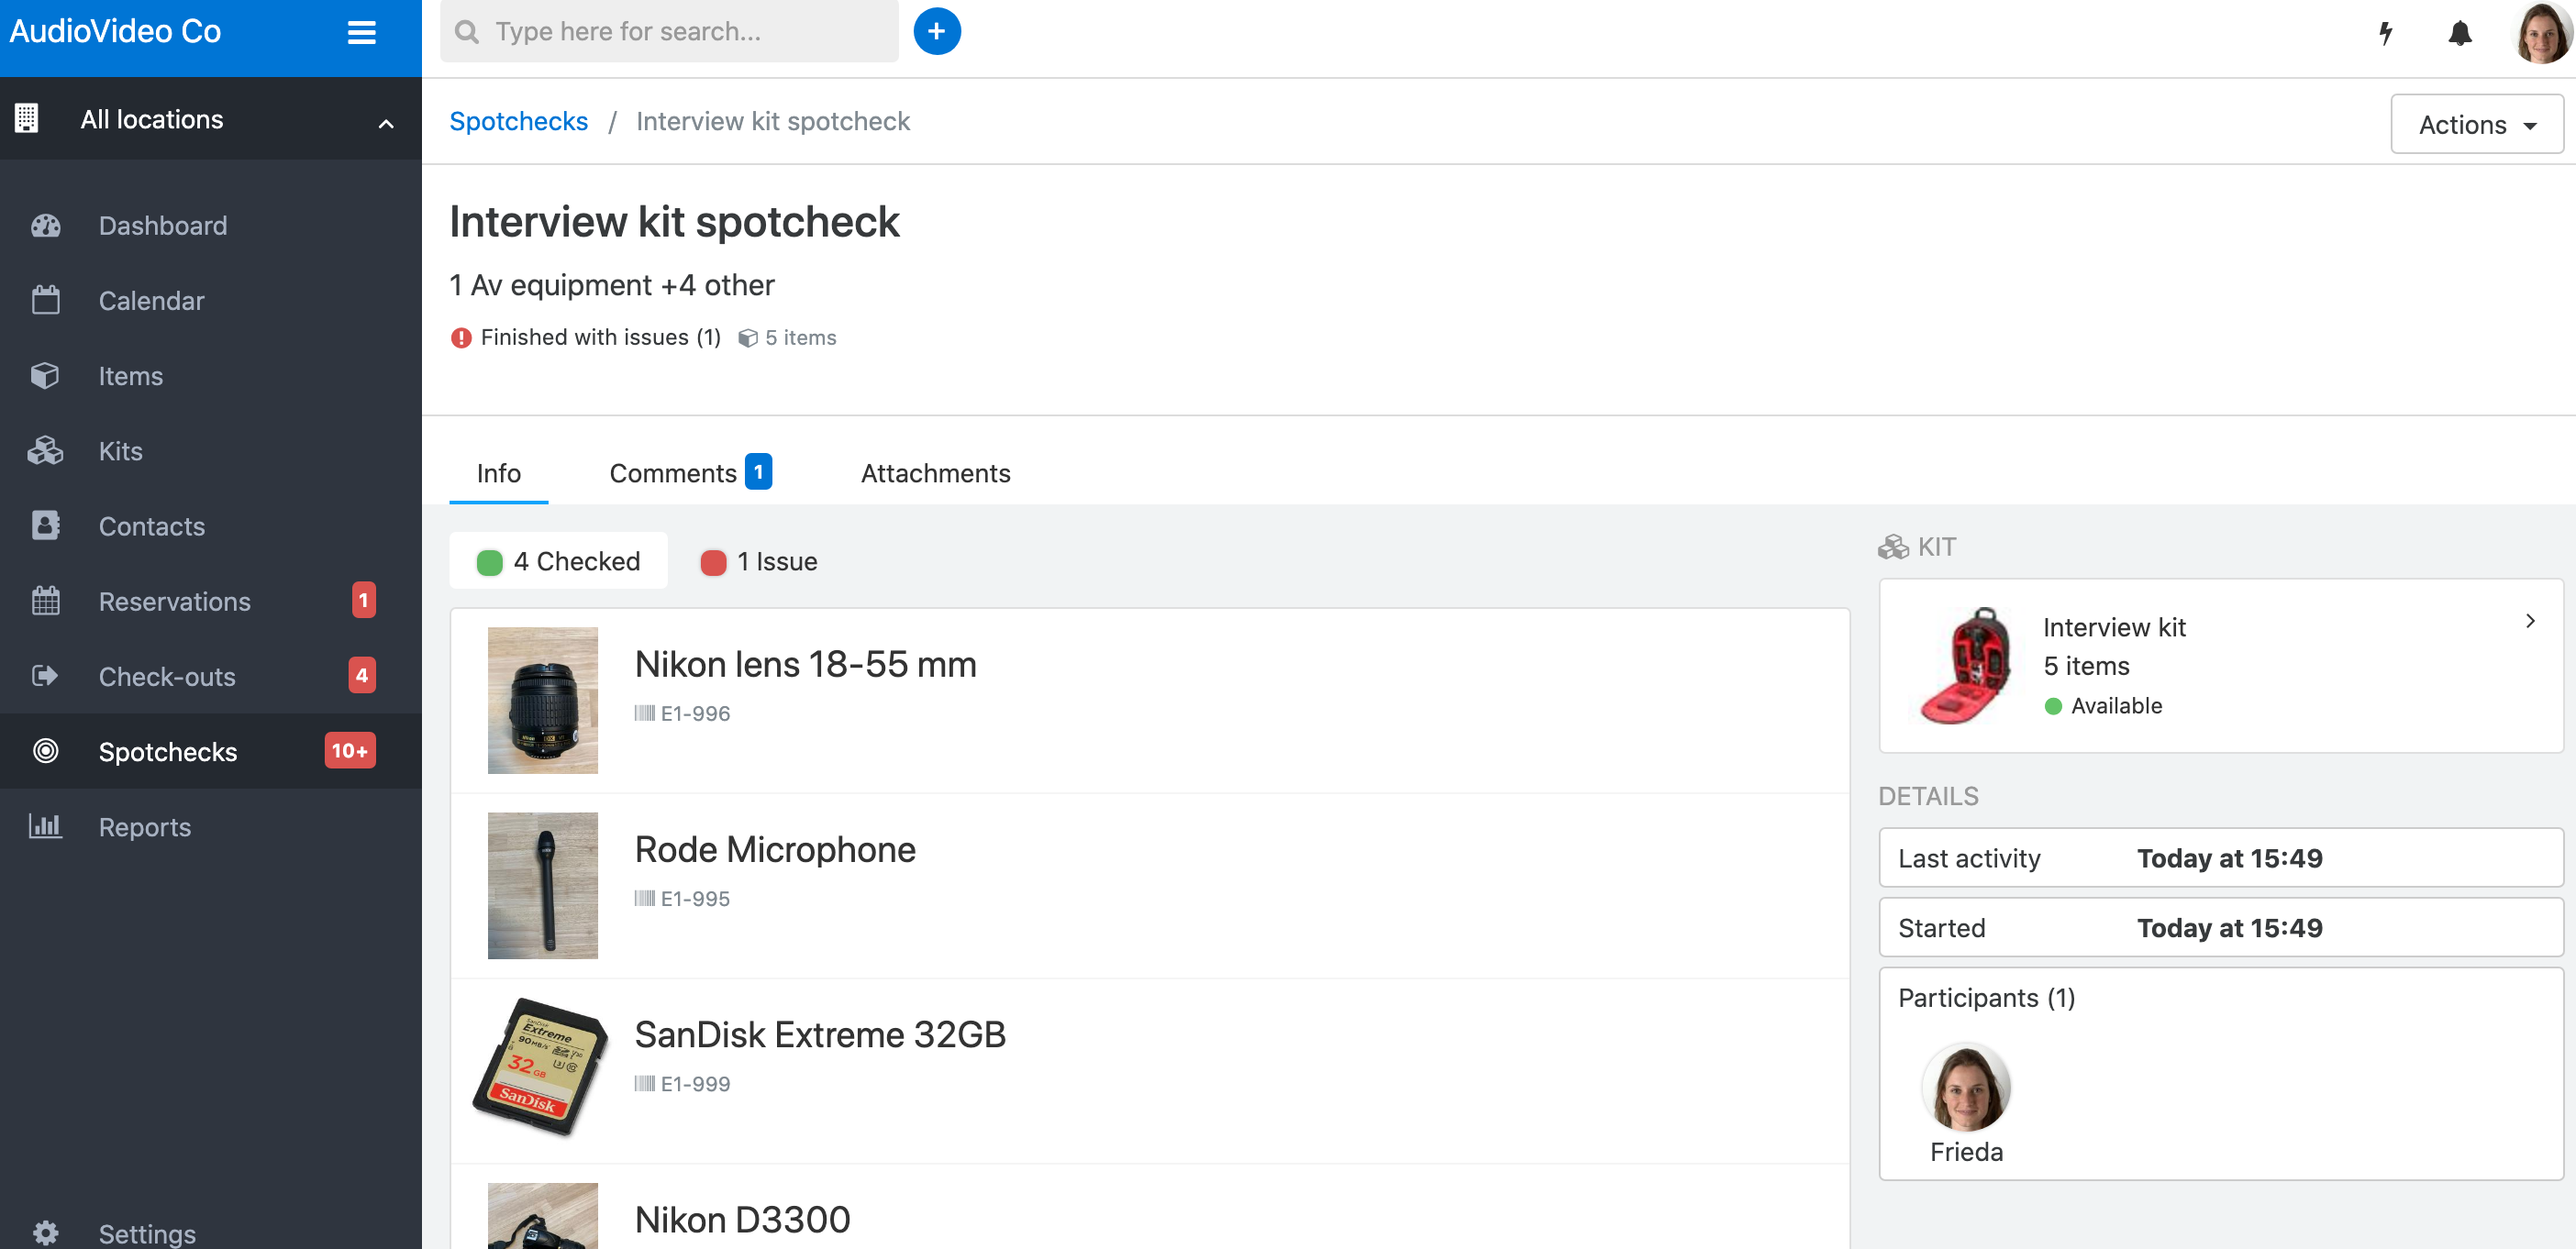Open user profile avatar menu
Image resolution: width=2576 pixels, height=1249 pixels.
click(2541, 33)
